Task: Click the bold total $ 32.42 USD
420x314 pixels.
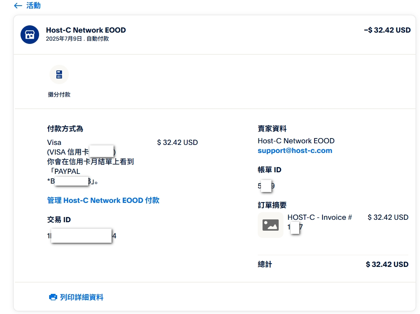Action: click(387, 264)
